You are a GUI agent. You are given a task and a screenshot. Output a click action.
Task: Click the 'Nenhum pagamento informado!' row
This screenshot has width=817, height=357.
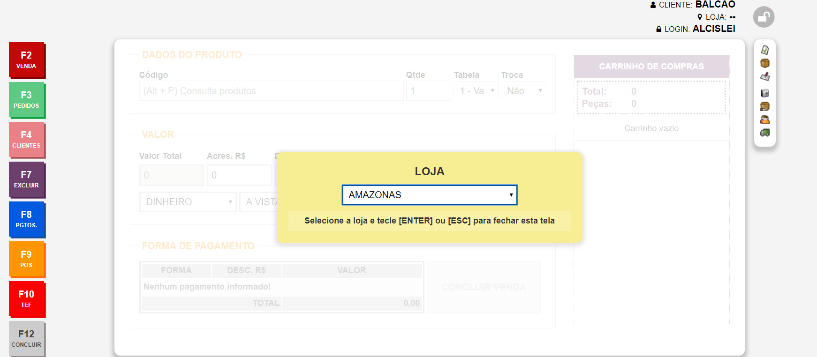(282, 287)
